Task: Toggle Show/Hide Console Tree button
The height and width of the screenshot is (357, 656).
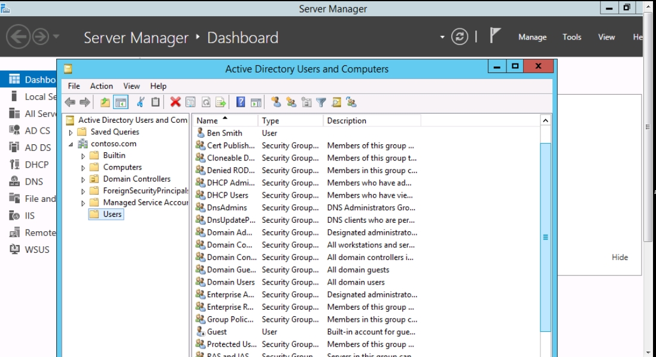Action: click(x=120, y=102)
